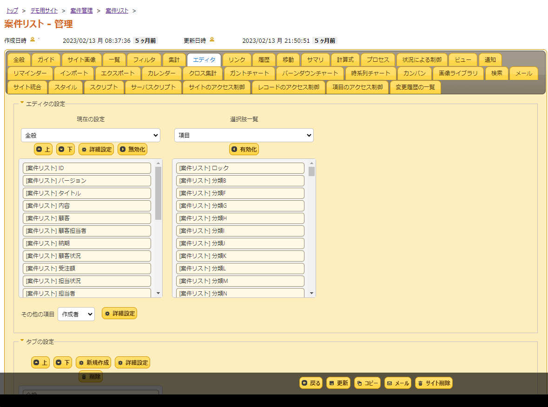Image resolution: width=548 pixels, height=407 pixels.
Task: Click the scroll-down arrow of the 選択肢一覧 list
Action: coord(311,293)
